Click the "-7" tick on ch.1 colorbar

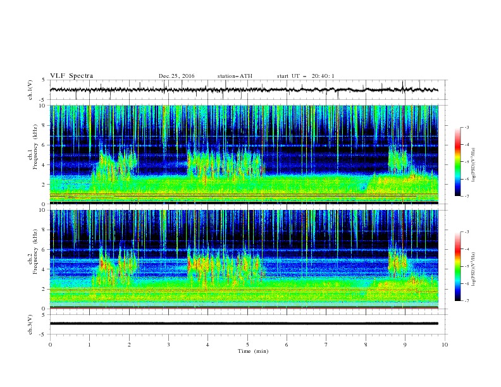(x=467, y=196)
